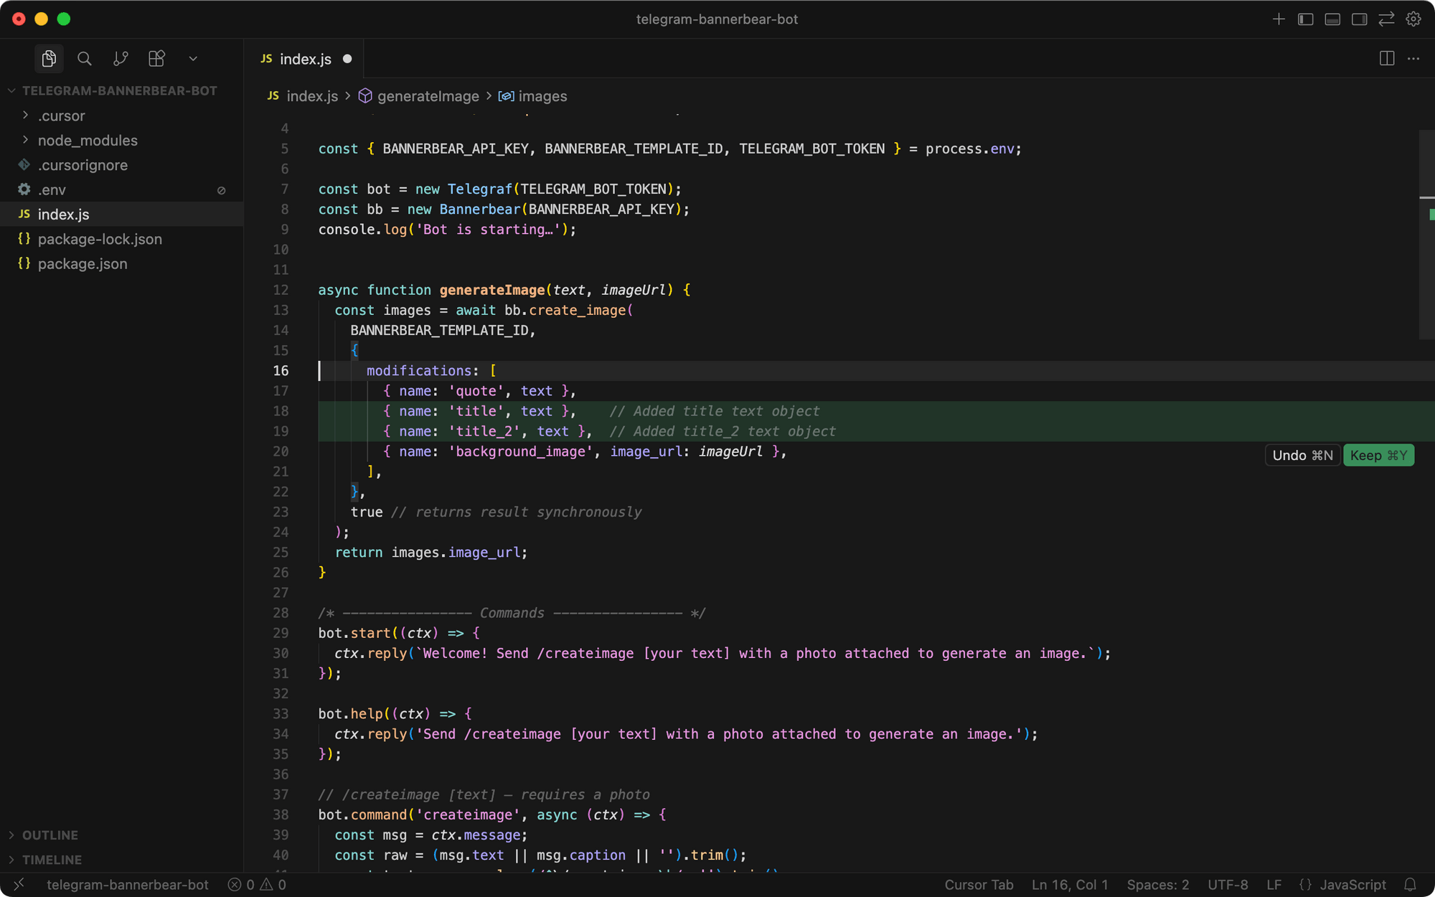Toggle the bottom panel visibility
The image size is (1435, 897).
[1332, 19]
